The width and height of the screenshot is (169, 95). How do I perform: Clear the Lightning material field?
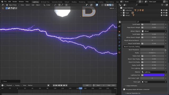tap(166, 72)
